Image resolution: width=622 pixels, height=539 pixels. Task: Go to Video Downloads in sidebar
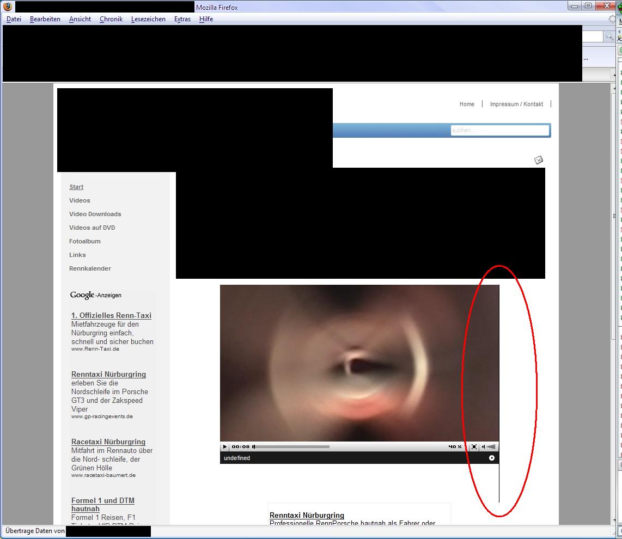tap(95, 214)
